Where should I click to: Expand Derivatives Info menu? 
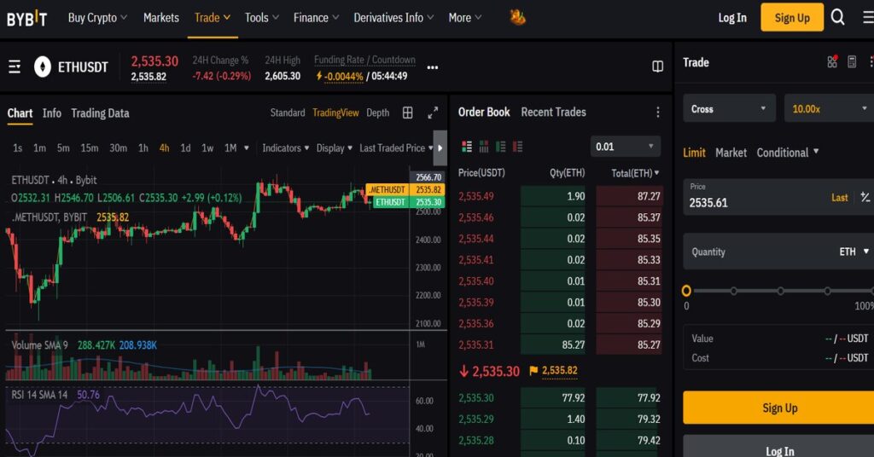pyautogui.click(x=393, y=18)
